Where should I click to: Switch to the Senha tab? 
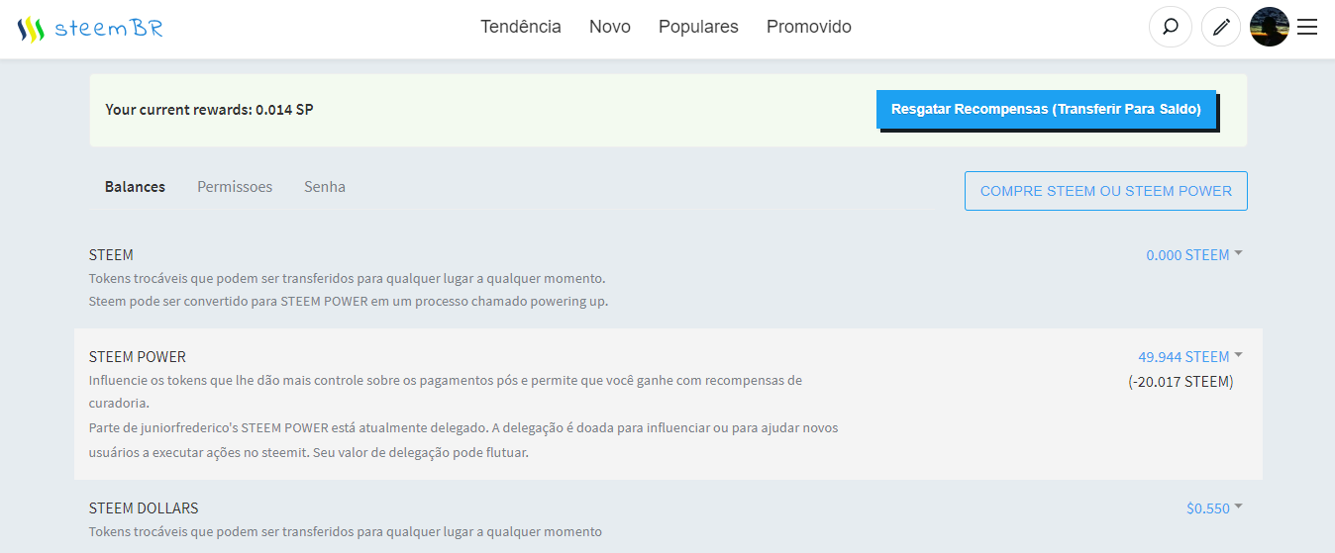coord(325,186)
